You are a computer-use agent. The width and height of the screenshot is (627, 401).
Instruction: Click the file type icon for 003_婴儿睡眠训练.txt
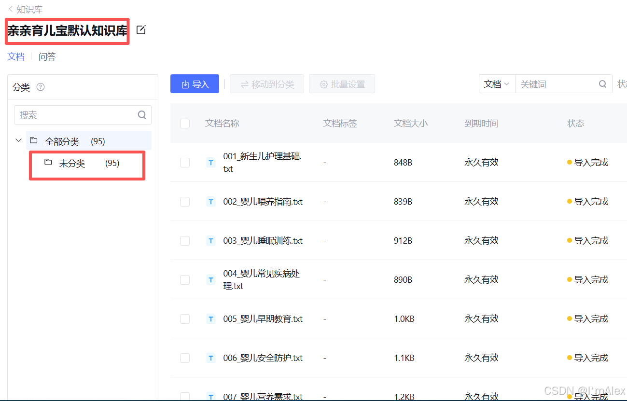point(211,241)
